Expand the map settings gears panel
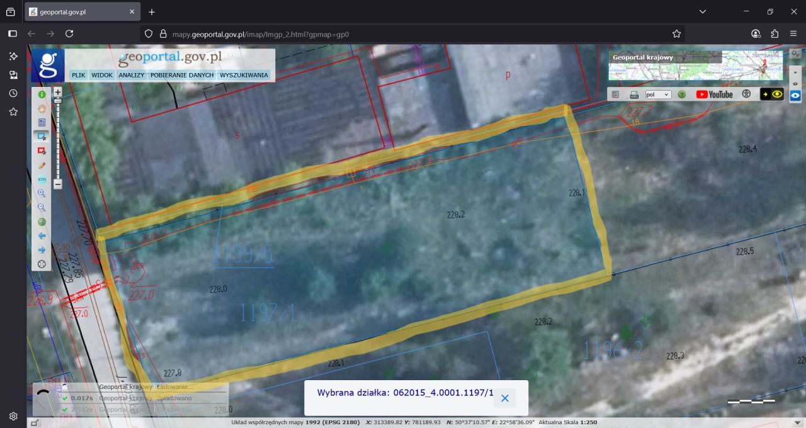 [x=795, y=53]
